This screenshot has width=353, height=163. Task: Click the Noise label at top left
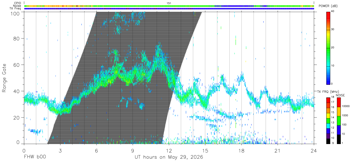17,6
